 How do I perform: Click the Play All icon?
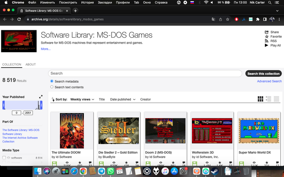coord(267,45)
